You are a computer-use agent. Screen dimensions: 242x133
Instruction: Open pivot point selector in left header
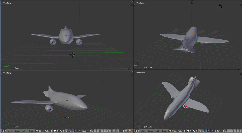click(x=62, y=131)
